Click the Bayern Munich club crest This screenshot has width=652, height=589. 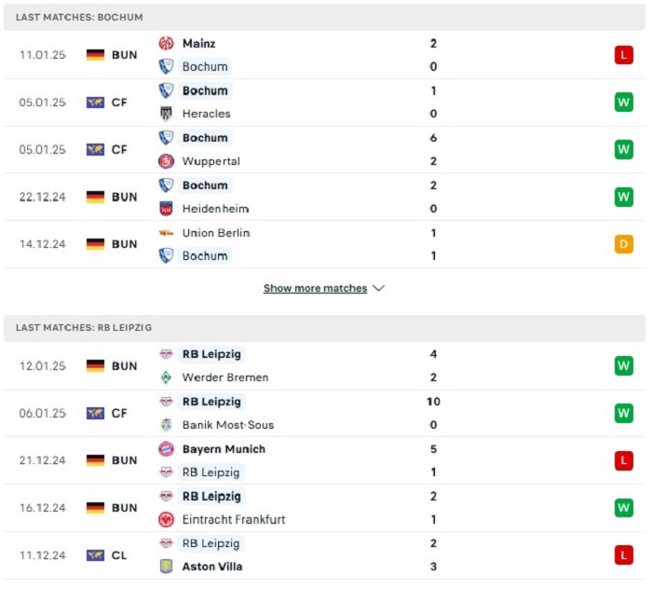point(166,449)
